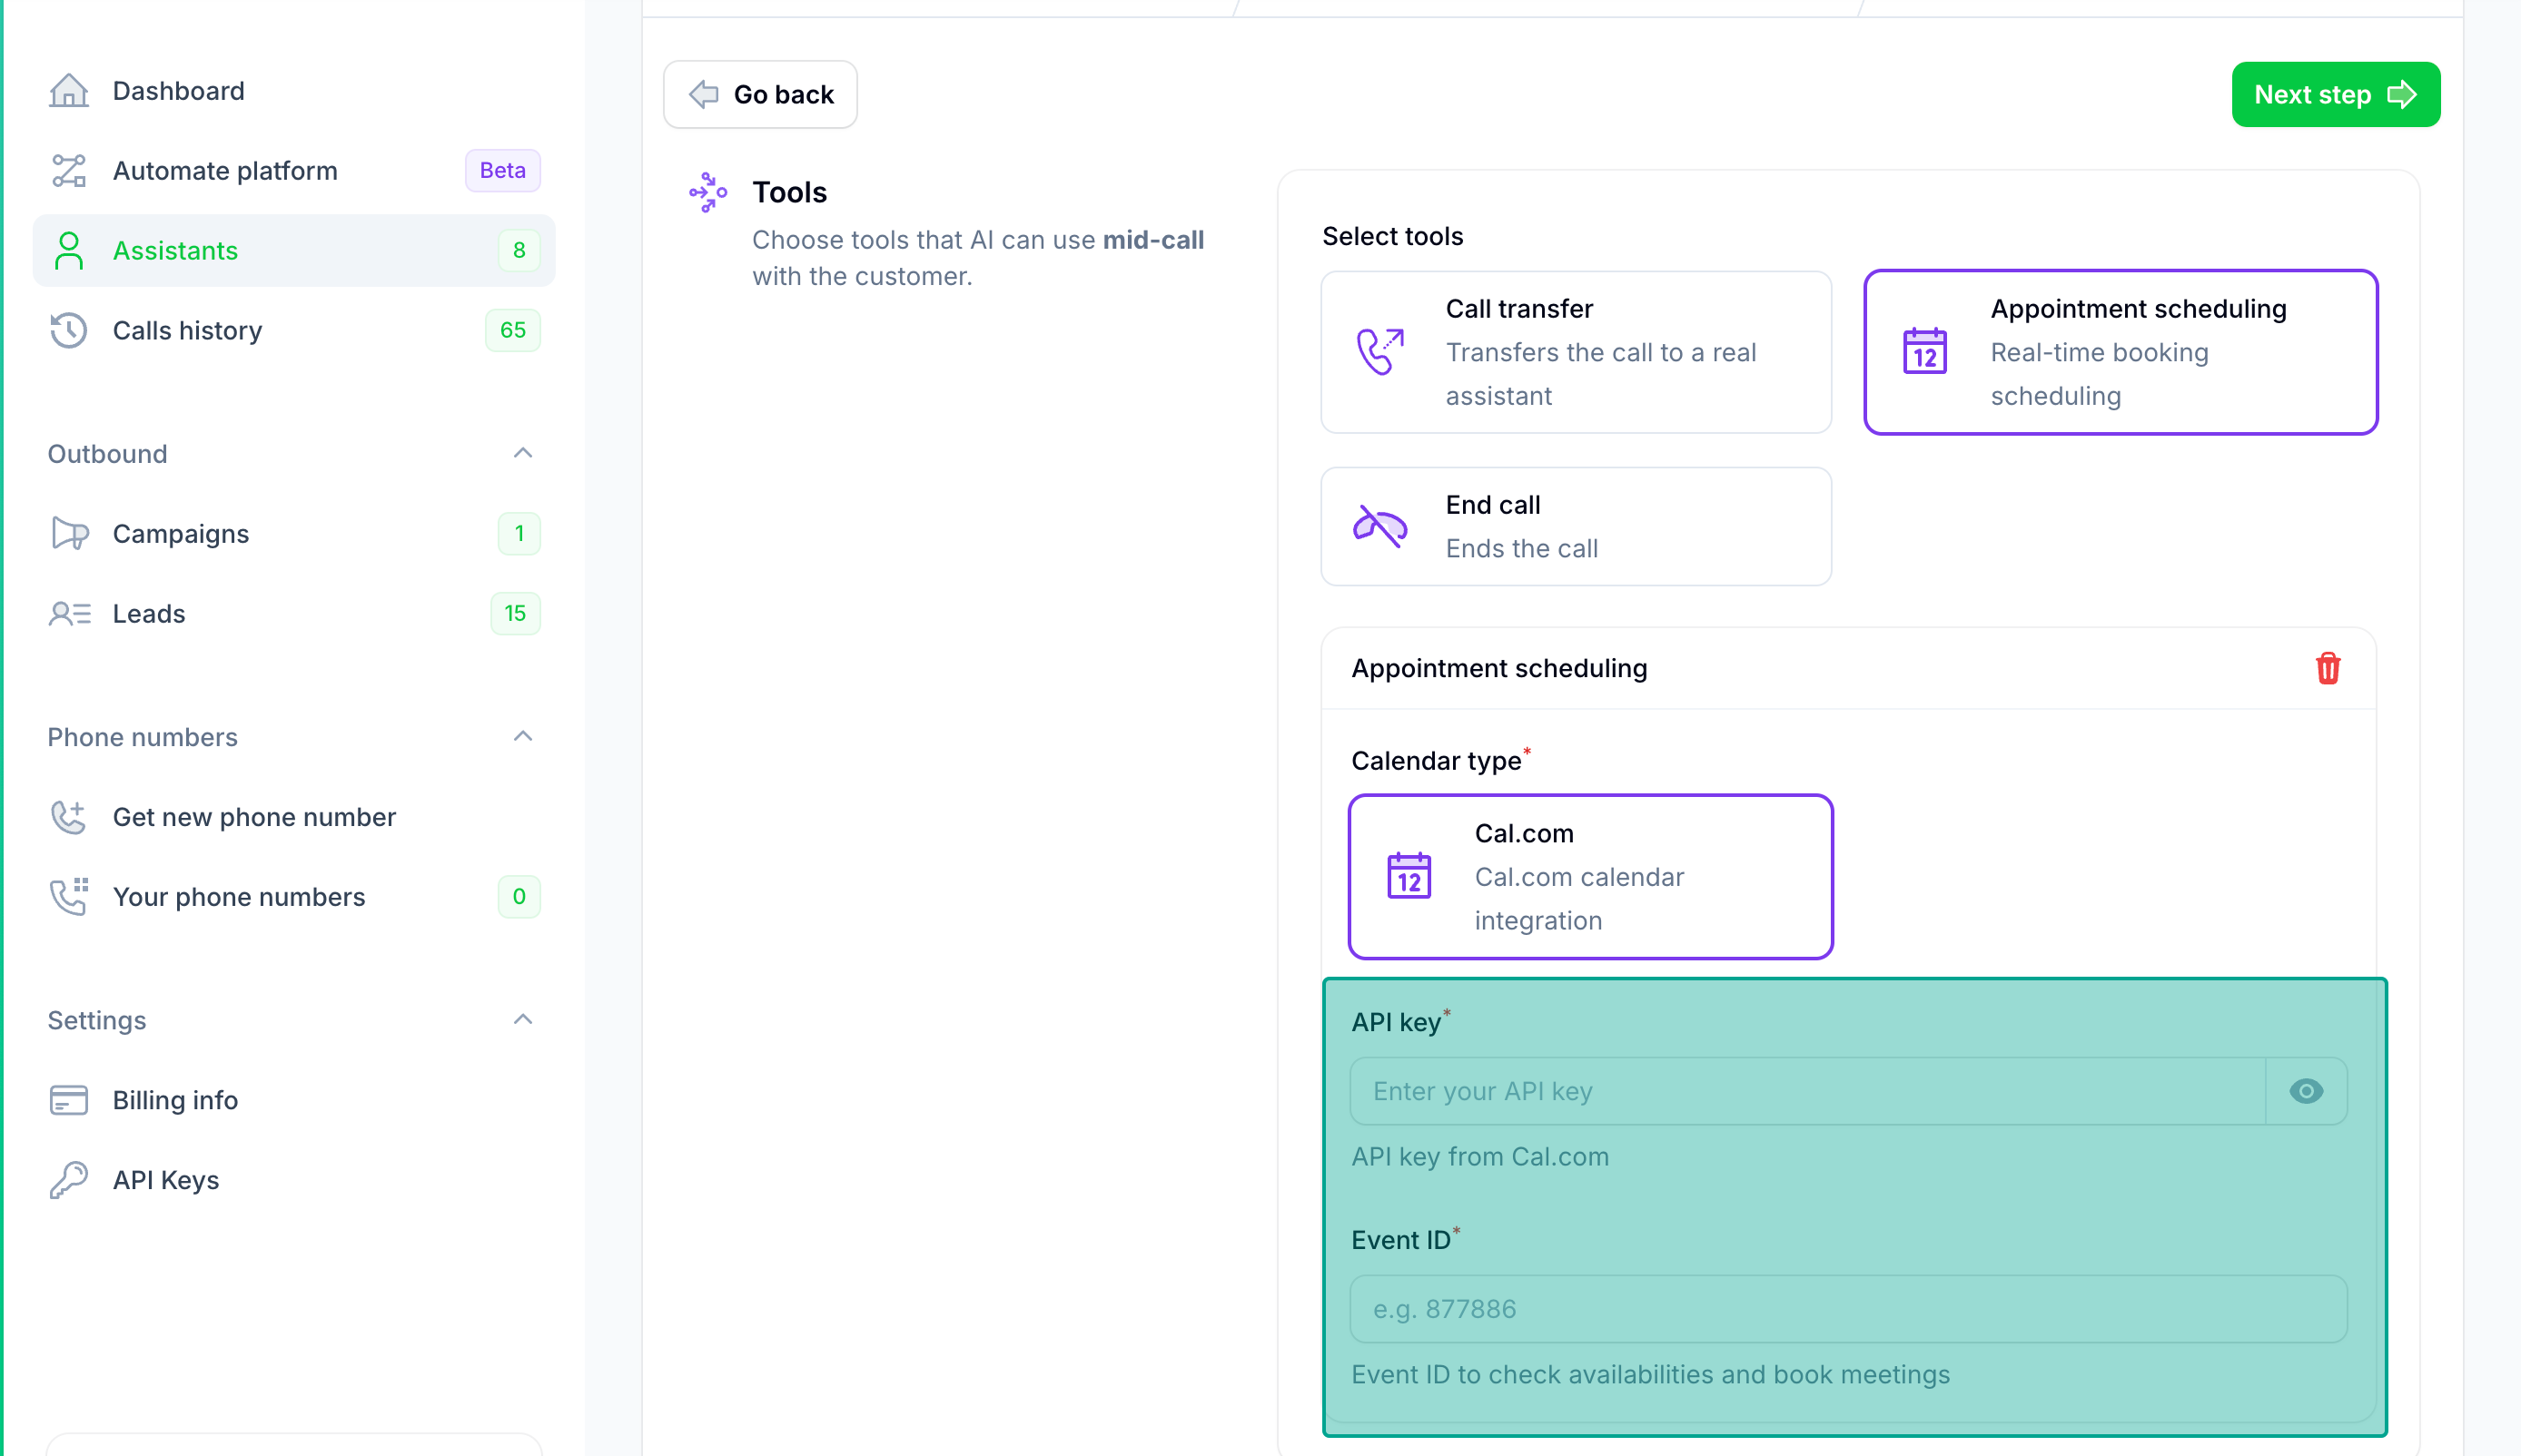The width and height of the screenshot is (2521, 1456).
Task: Select the Dashboard home icon
Action: (x=69, y=91)
